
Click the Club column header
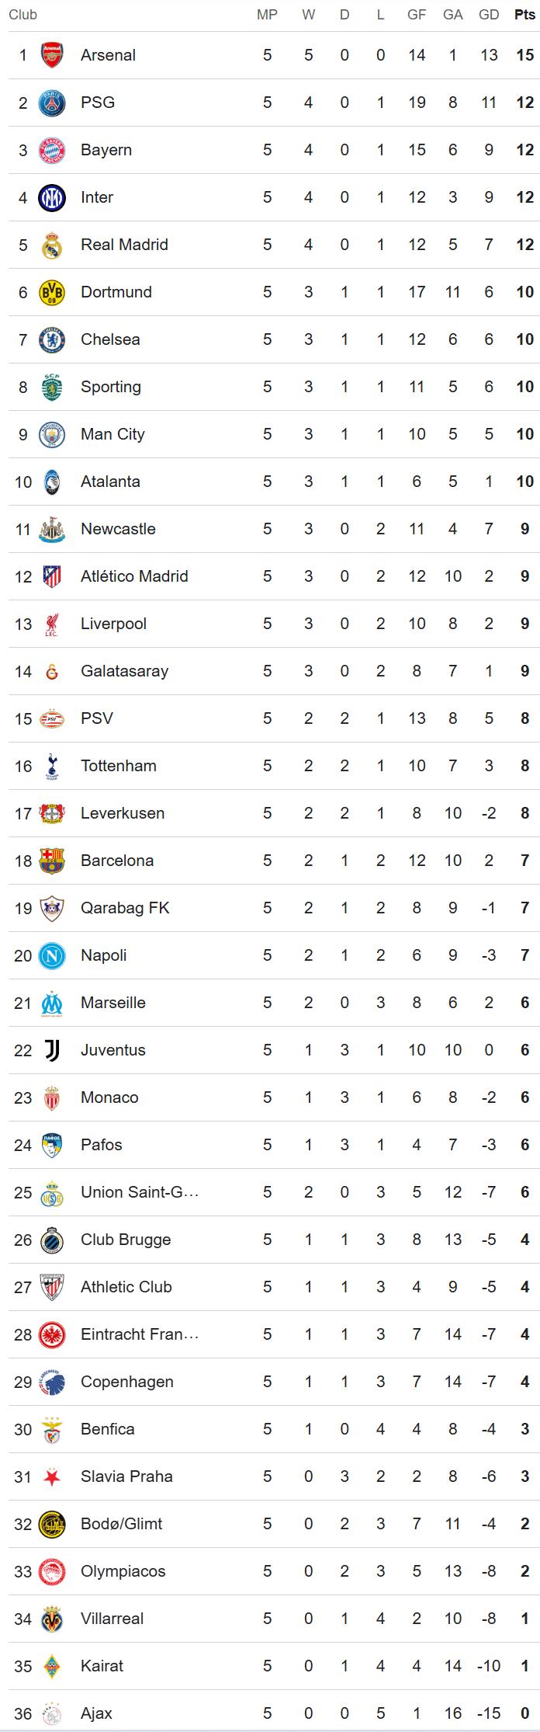click(23, 15)
